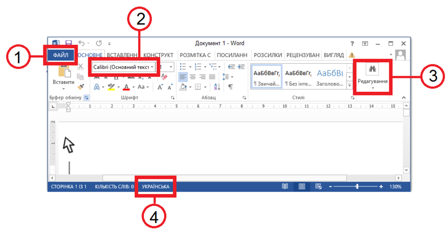Toggle Align Right paragraph alignment
The width and height of the screenshot is (448, 234).
click(203, 77)
